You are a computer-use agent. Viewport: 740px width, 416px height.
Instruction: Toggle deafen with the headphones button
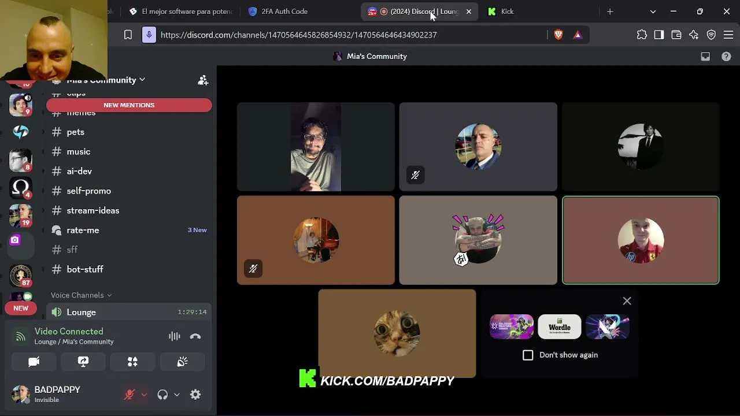click(162, 395)
